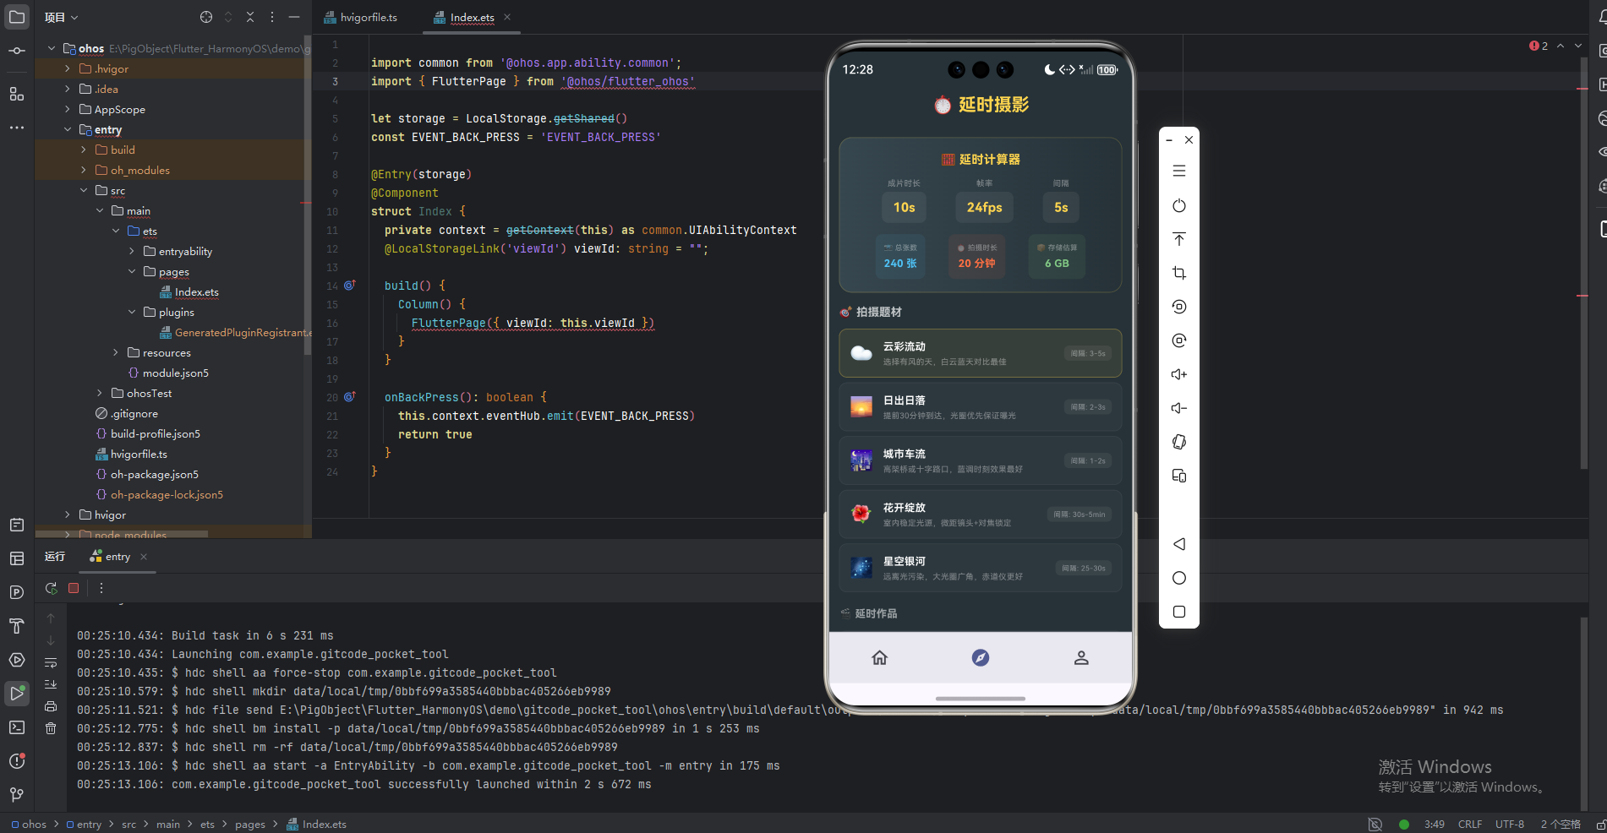Tap the 10s duration value

point(905,207)
